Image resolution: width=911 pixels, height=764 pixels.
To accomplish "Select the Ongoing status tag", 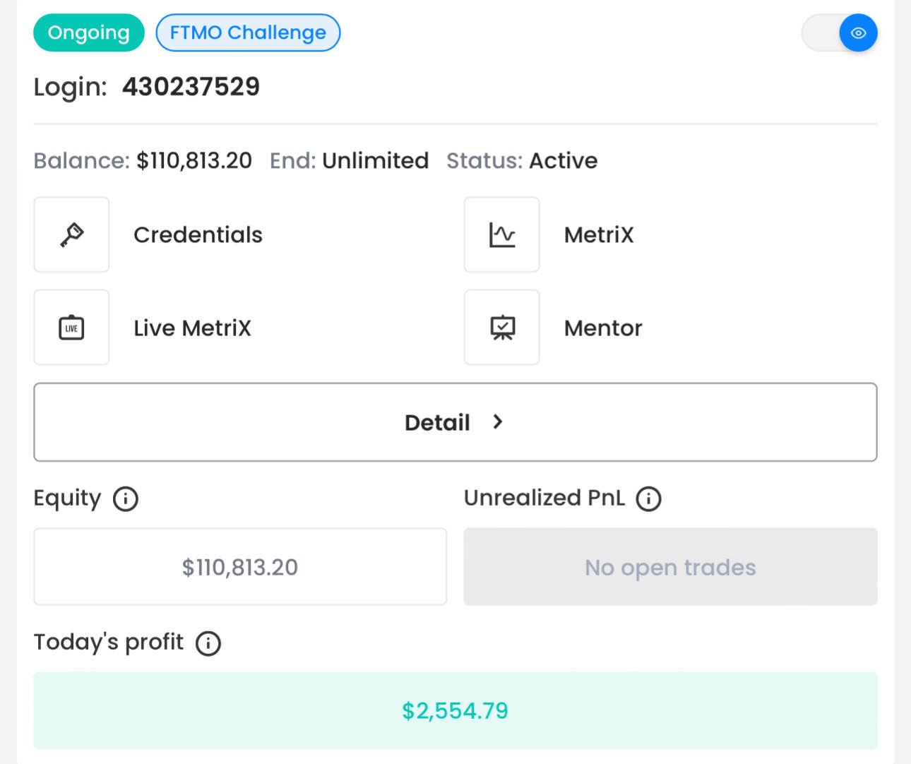I will click(x=89, y=33).
